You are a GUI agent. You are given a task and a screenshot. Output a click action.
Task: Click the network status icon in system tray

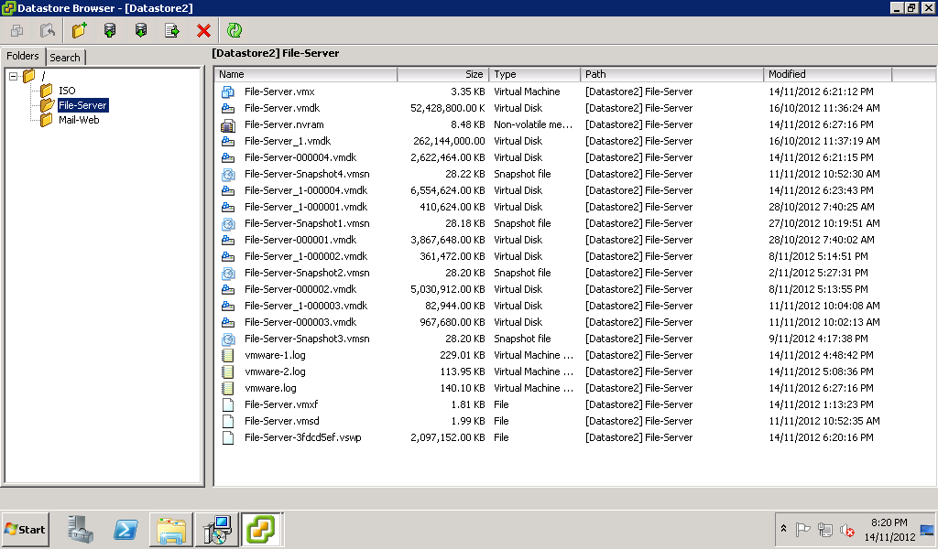click(x=824, y=529)
